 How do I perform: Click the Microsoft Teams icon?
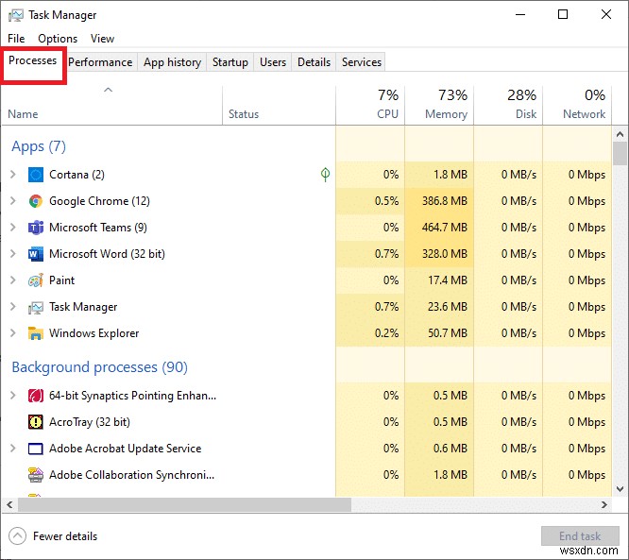[x=36, y=228]
